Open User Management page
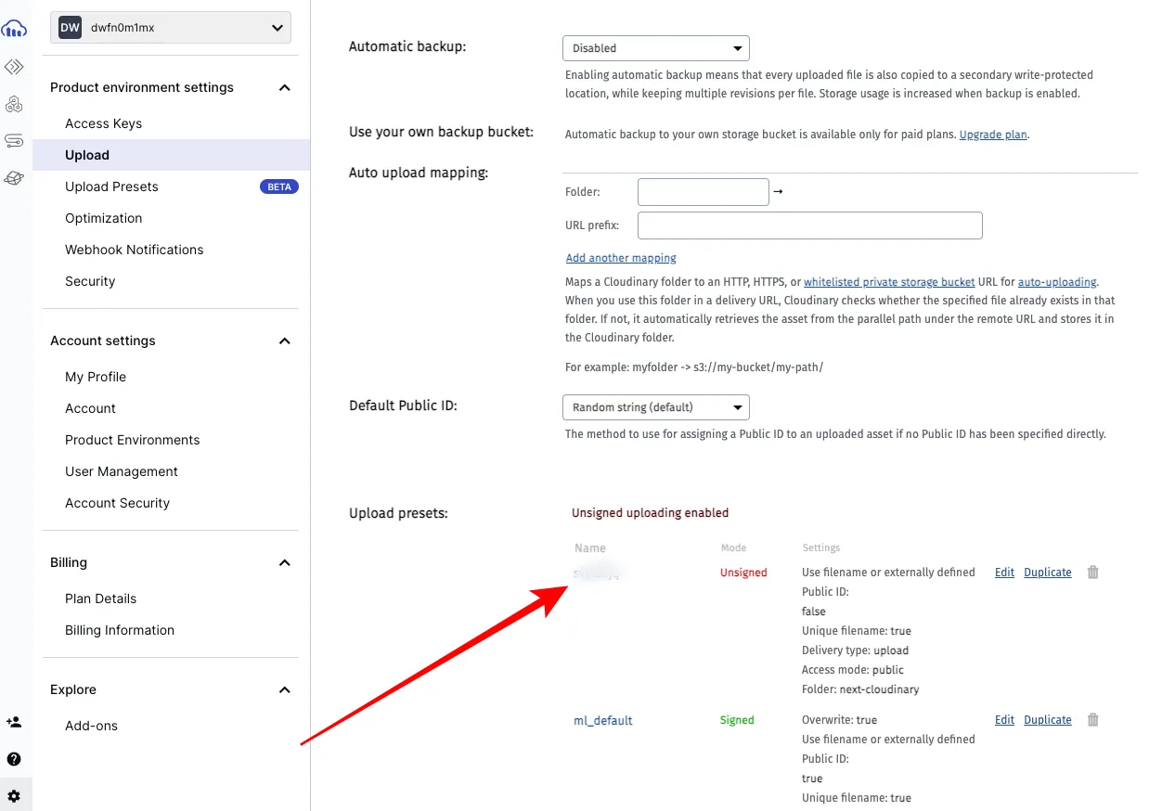The image size is (1162, 811). coord(122,471)
